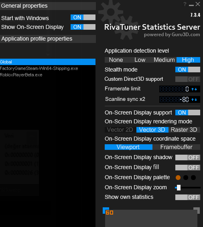This screenshot has width=203, height=227.
Task: Click the 7.3.4 version number
Action: (195, 15)
